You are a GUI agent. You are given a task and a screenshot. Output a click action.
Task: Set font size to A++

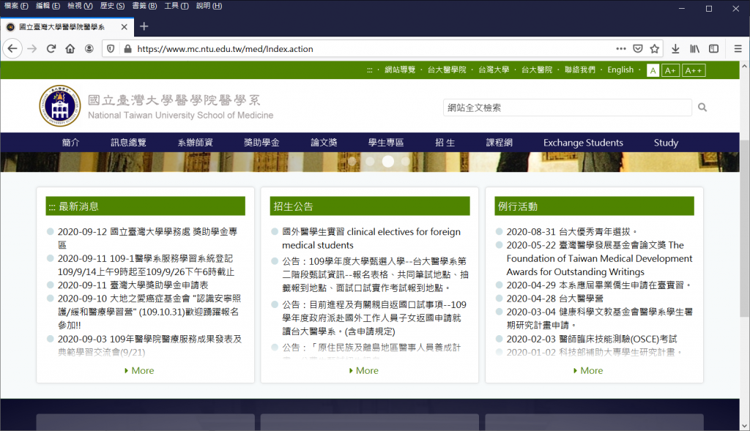pyautogui.click(x=694, y=71)
